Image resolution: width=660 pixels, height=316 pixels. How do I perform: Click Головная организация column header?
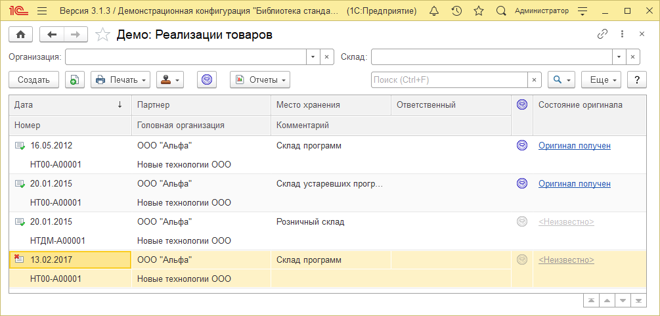(x=201, y=125)
